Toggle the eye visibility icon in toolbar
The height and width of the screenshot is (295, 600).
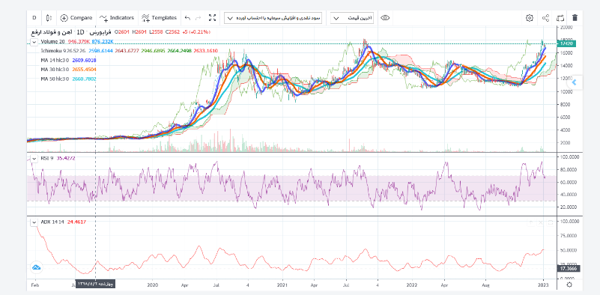point(385,18)
